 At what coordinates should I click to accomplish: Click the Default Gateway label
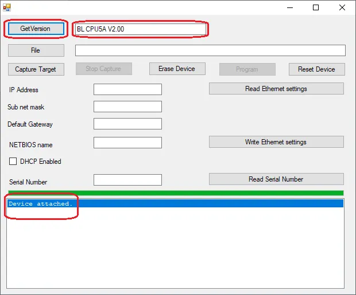click(30, 124)
